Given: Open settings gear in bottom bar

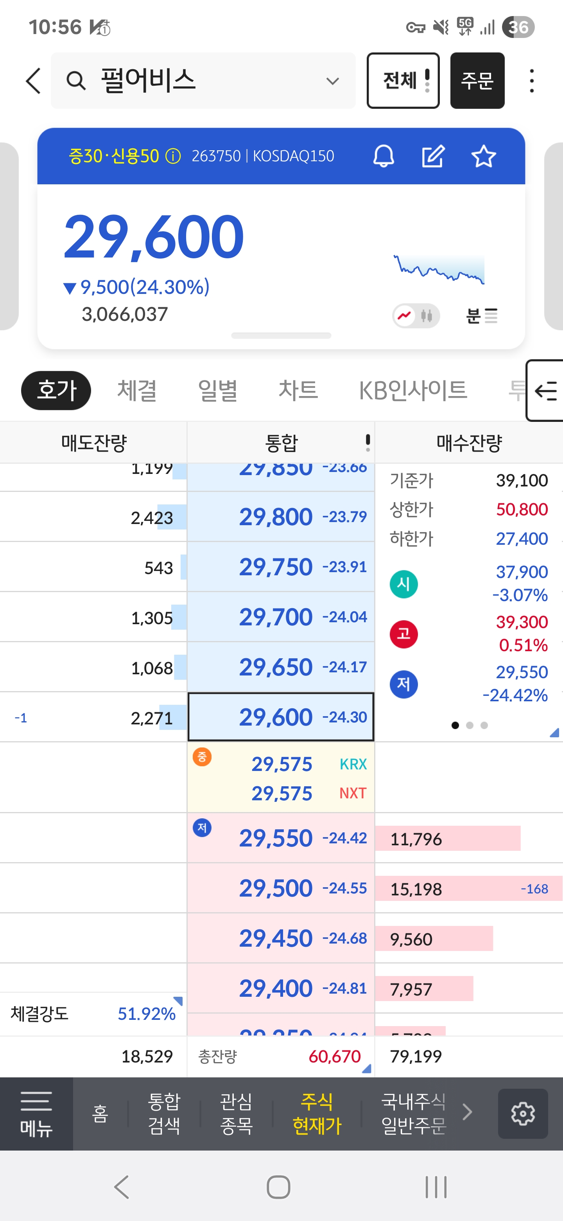Looking at the screenshot, I should (x=522, y=1113).
